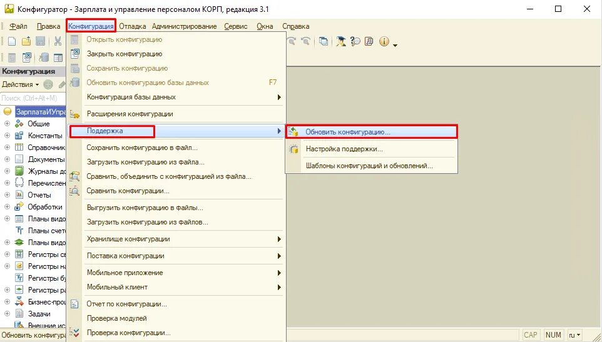Select the ЗарплатаИУпра root tree item

(x=40, y=112)
